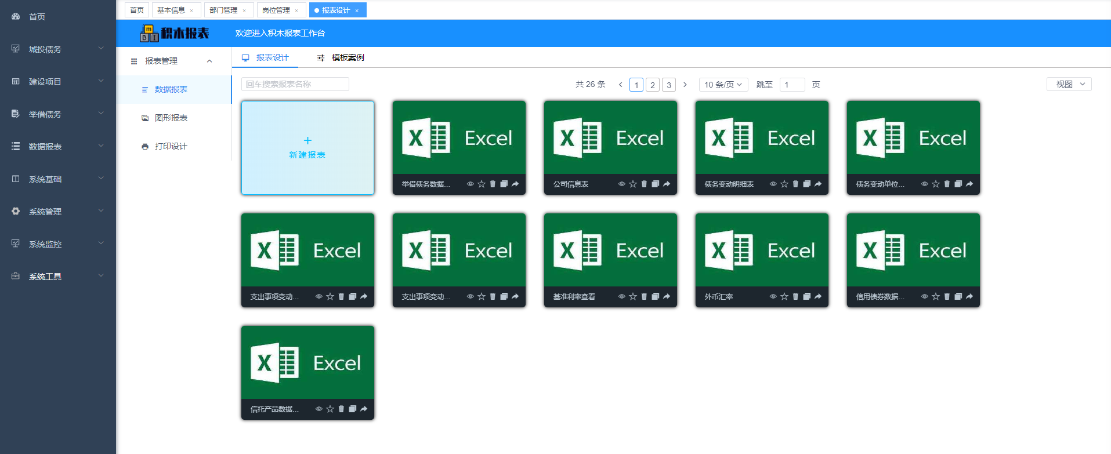1111x454 pixels.
Task: Go to the next page arrow
Action: 685,85
